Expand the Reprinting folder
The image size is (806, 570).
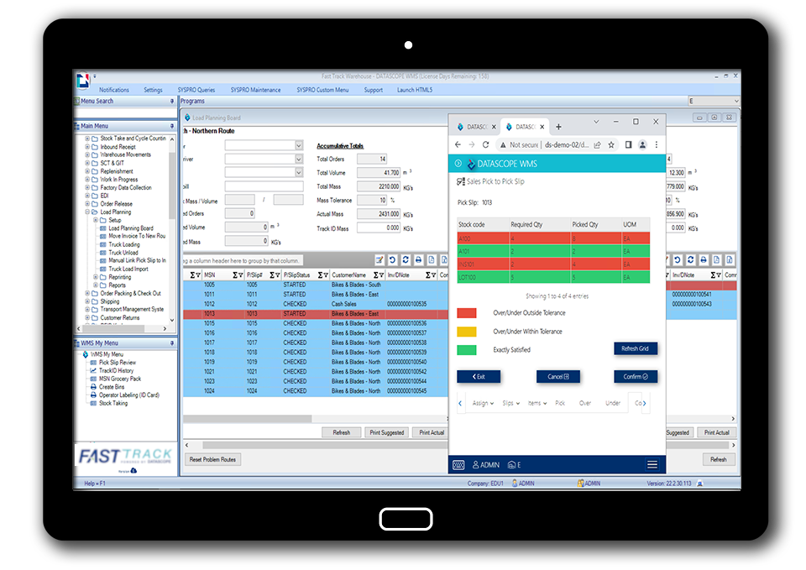[95, 277]
